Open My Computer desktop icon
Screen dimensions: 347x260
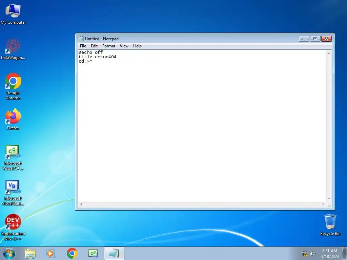pos(13,14)
